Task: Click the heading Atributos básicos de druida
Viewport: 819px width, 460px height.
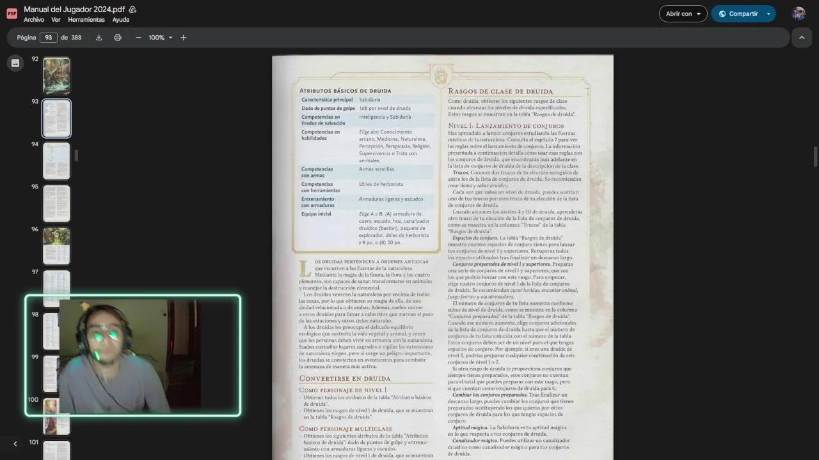Action: click(x=345, y=91)
